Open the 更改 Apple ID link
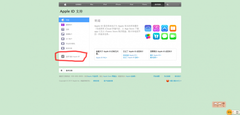This screenshot has width=240, height=115. pyautogui.click(x=155, y=55)
